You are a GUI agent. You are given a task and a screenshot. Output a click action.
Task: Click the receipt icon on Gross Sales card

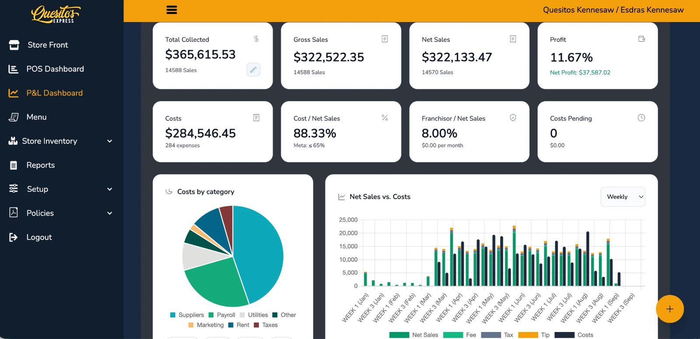point(385,39)
